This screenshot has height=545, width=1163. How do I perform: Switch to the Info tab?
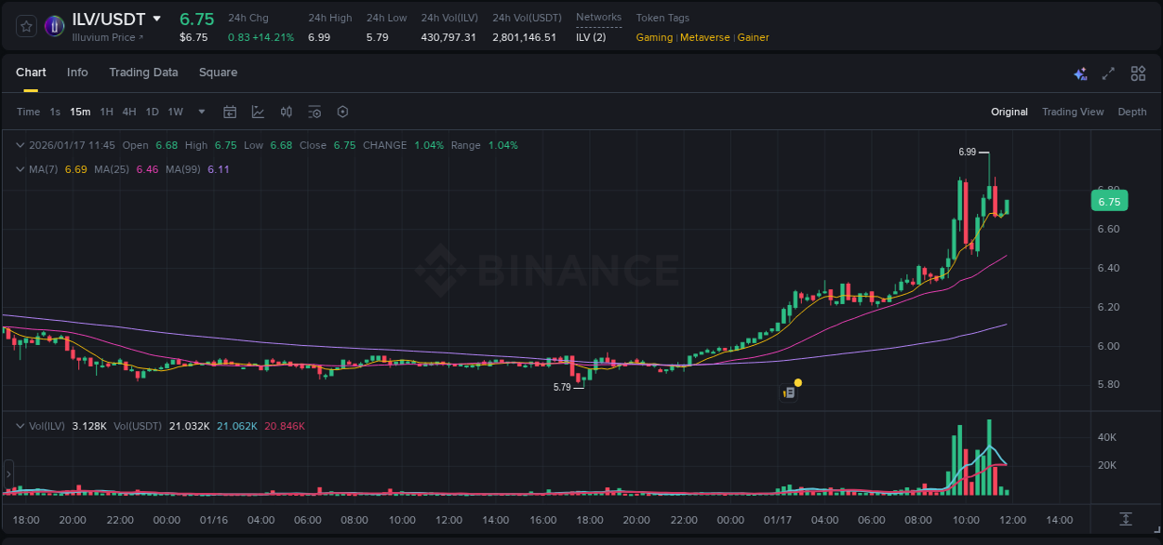[x=77, y=73]
